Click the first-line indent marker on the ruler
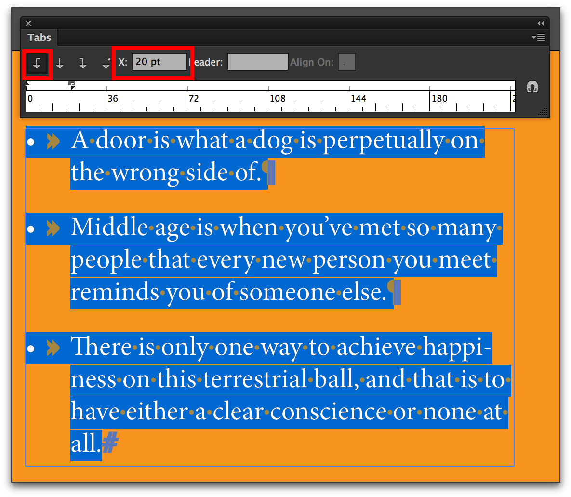This screenshot has height=497, width=571. tap(28, 82)
